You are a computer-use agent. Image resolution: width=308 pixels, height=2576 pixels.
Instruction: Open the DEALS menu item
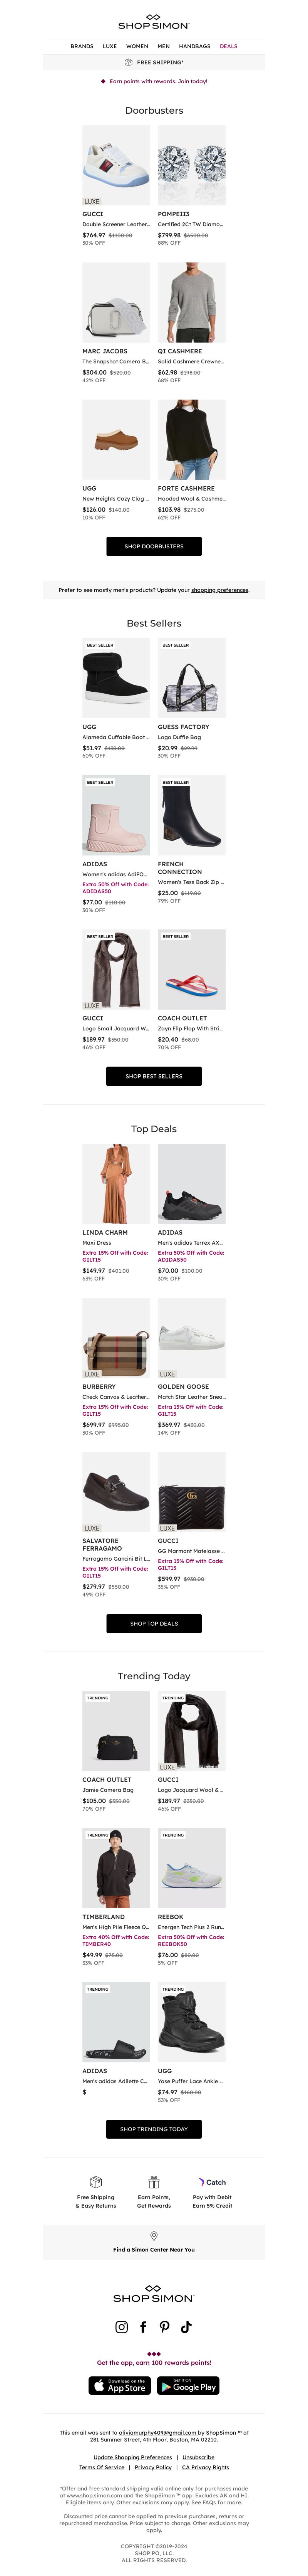point(229,46)
